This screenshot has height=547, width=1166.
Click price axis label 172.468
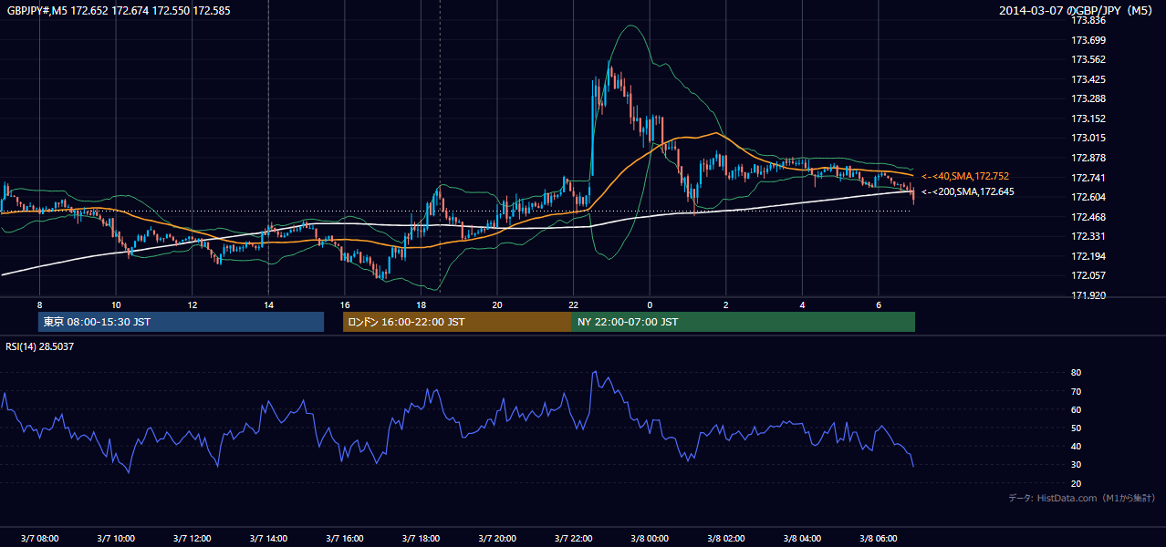(x=1088, y=217)
